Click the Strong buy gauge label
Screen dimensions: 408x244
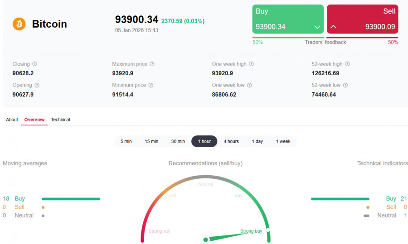coord(251,231)
